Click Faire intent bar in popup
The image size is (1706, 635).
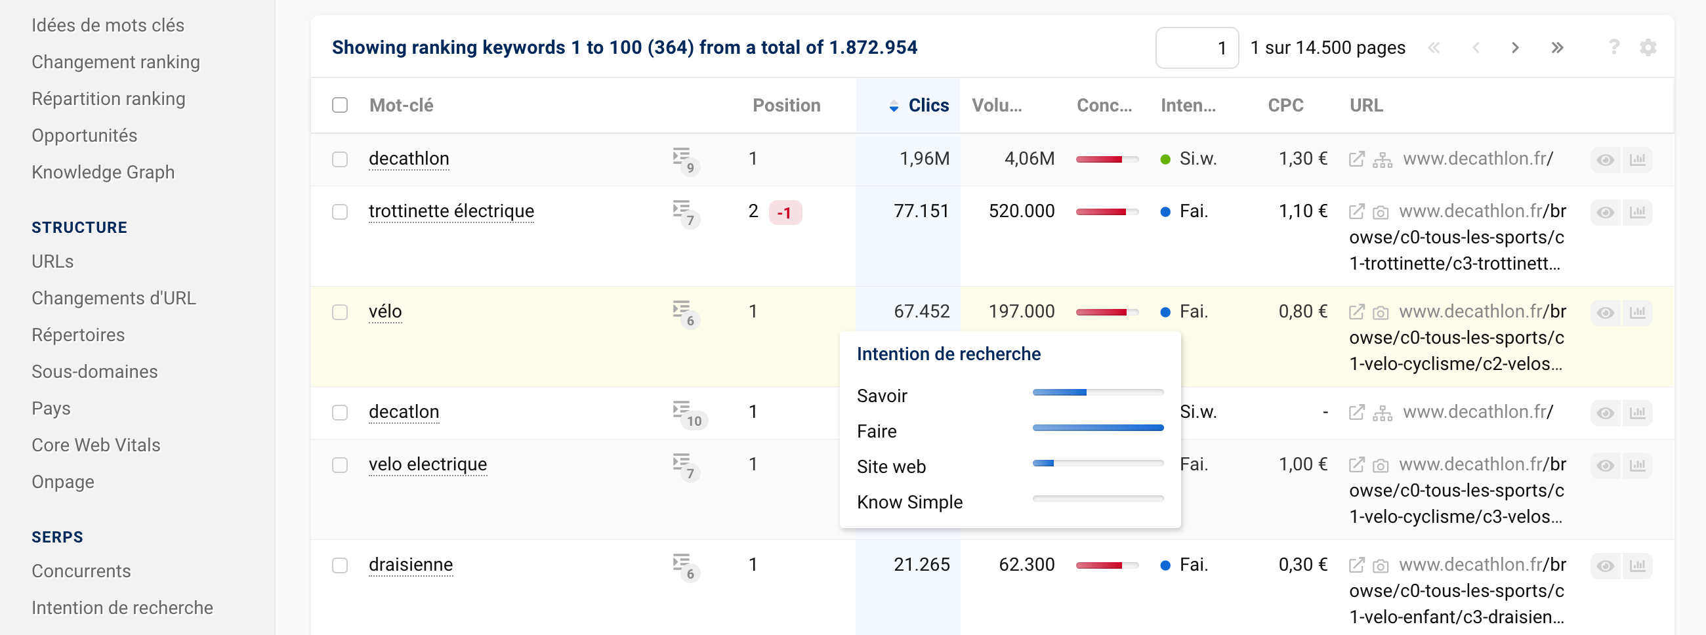coord(1097,428)
